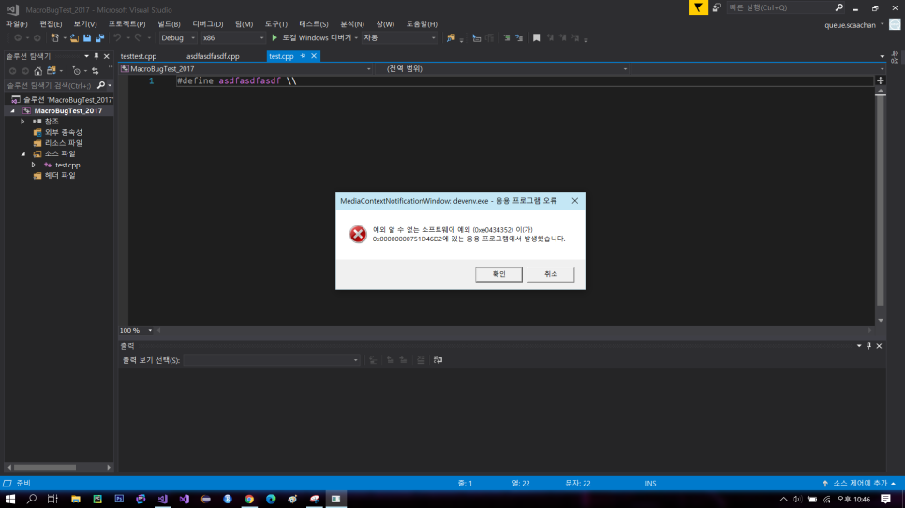Click the feedback notification flag icon

coord(698,7)
